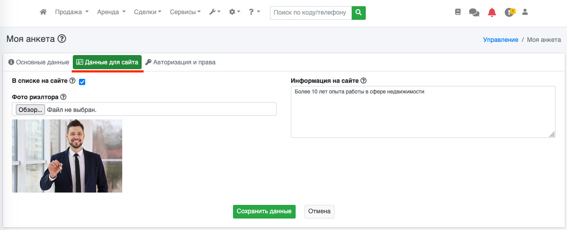Open the user profile icon

(525, 12)
